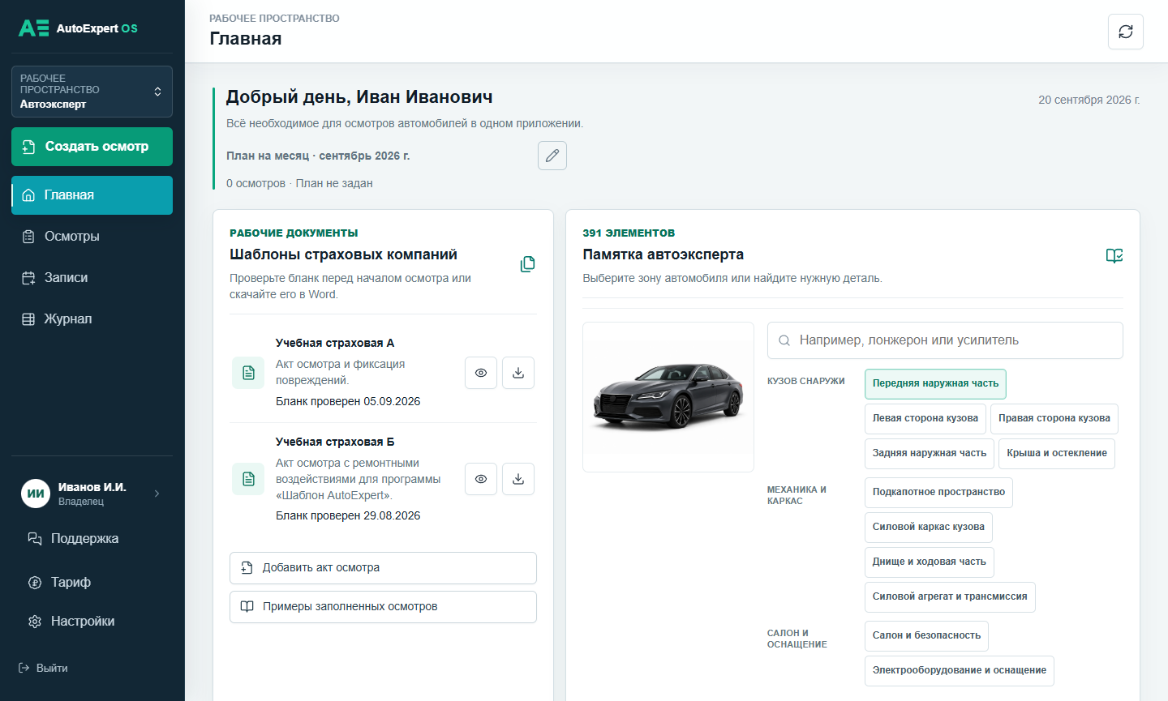Screen dimensions: 1168x701
Task: Open Настройки from the sidebar
Action: [x=92, y=622]
